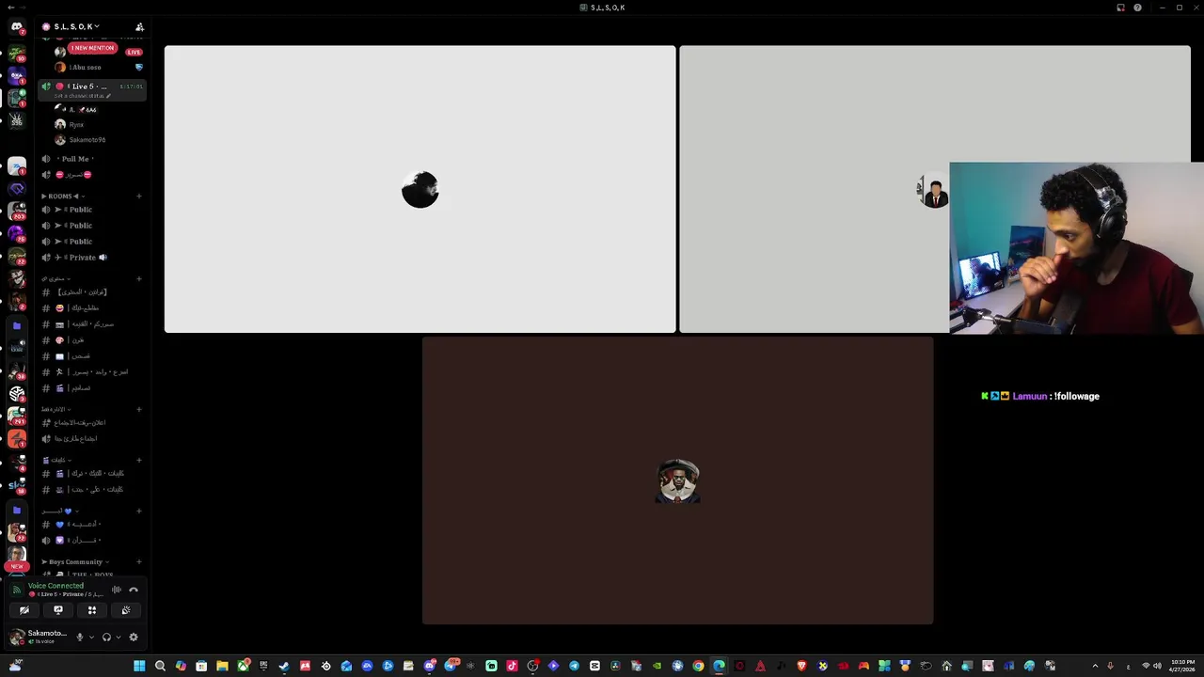Open the Voice Connected status details

tap(55, 585)
